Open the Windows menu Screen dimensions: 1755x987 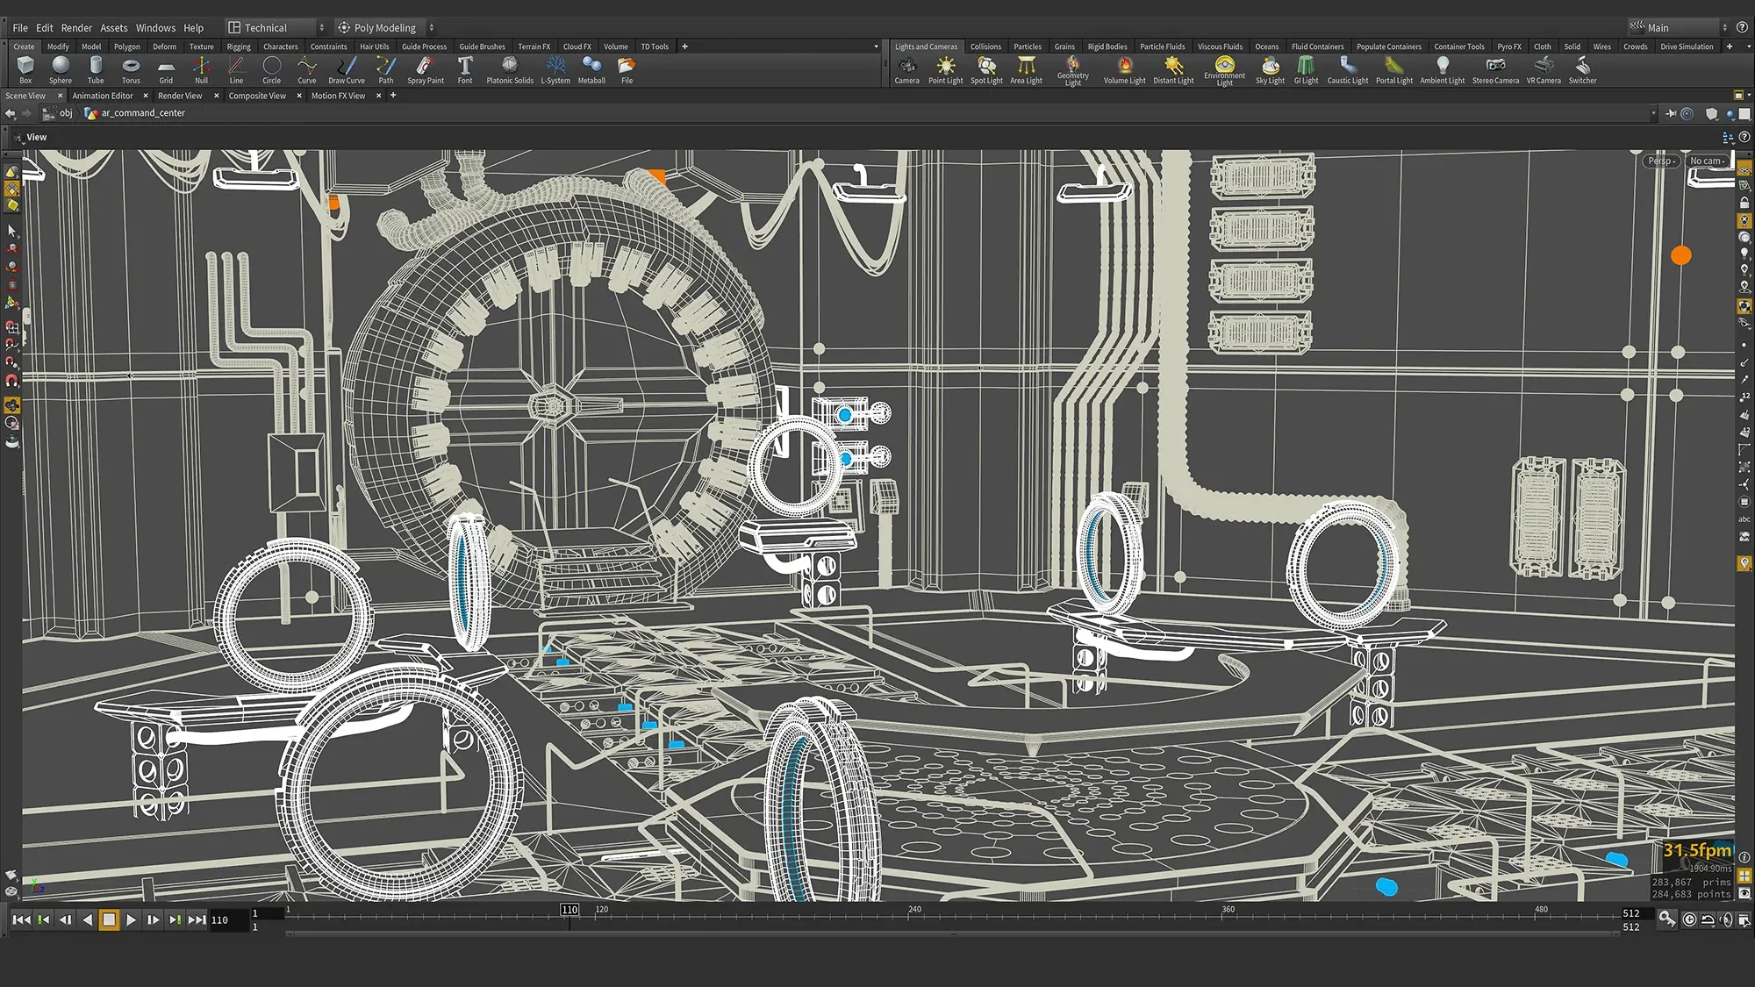pos(155,28)
